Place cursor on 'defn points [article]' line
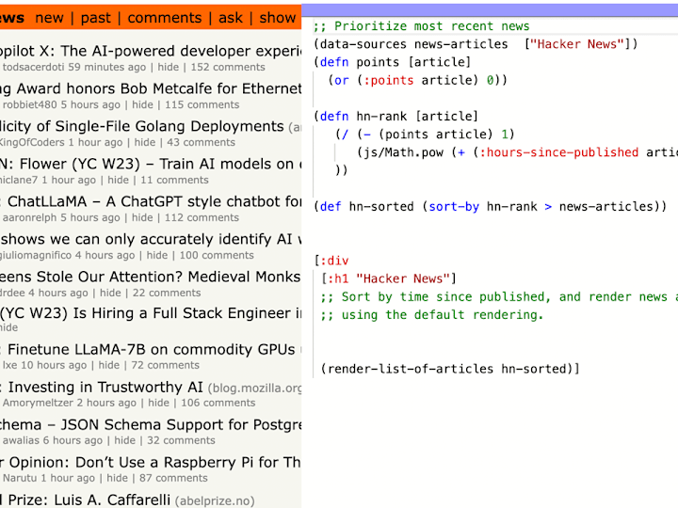Viewport: 678px width, 508px height. 392,62
